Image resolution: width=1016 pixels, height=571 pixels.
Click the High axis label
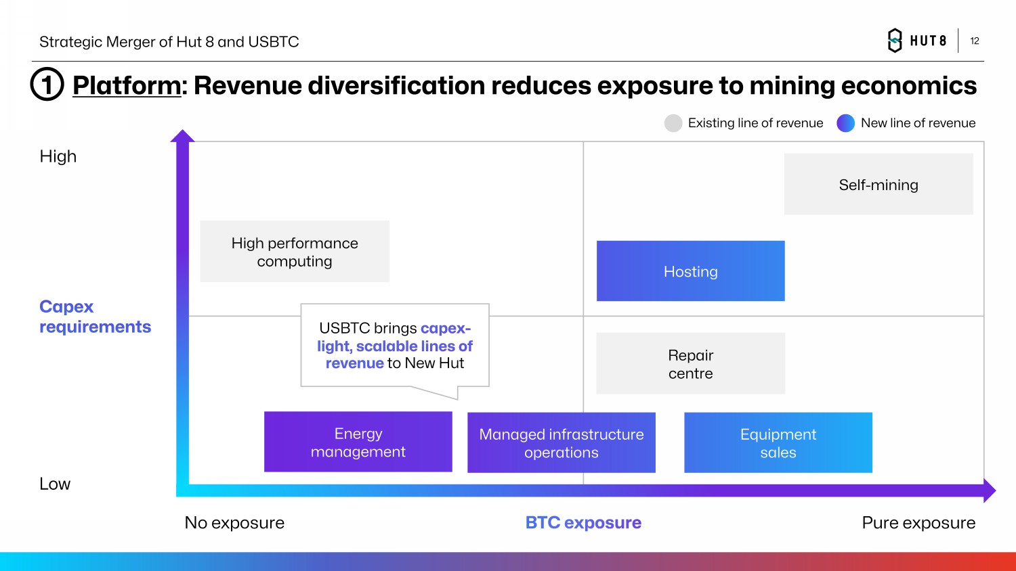(x=58, y=156)
